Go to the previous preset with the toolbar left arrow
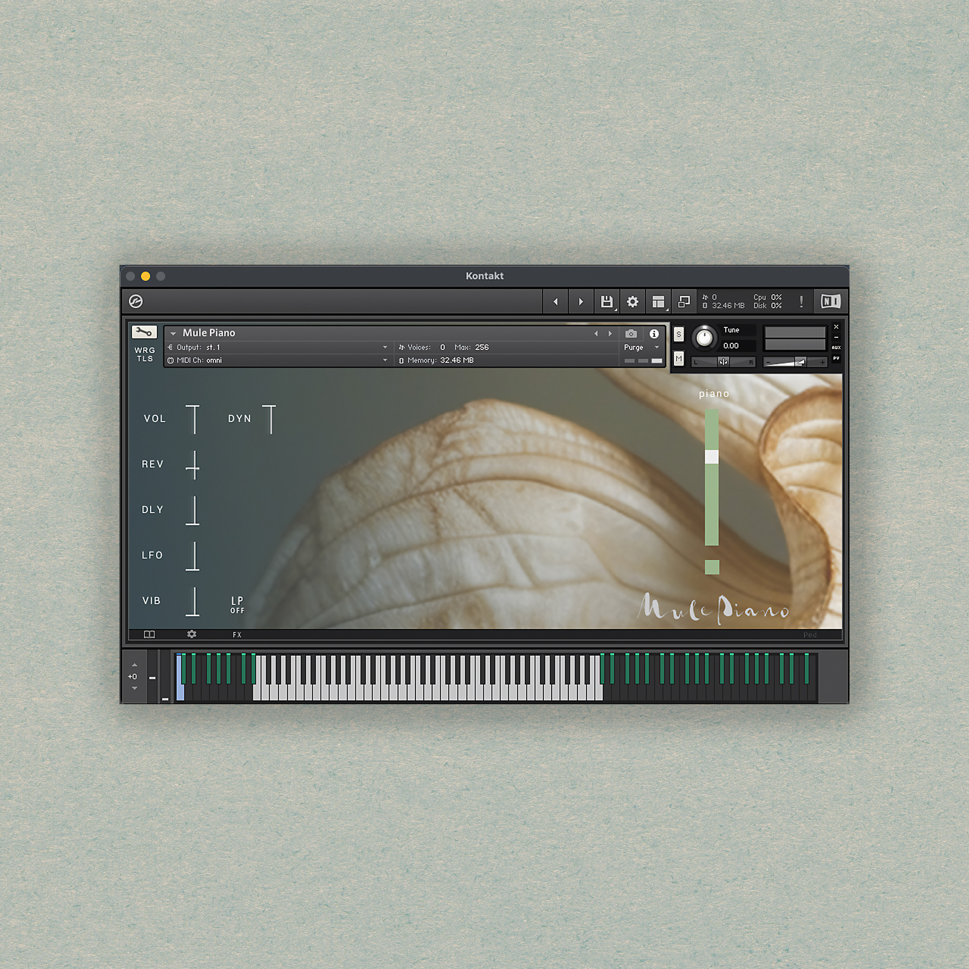The height and width of the screenshot is (969, 969). (x=555, y=301)
